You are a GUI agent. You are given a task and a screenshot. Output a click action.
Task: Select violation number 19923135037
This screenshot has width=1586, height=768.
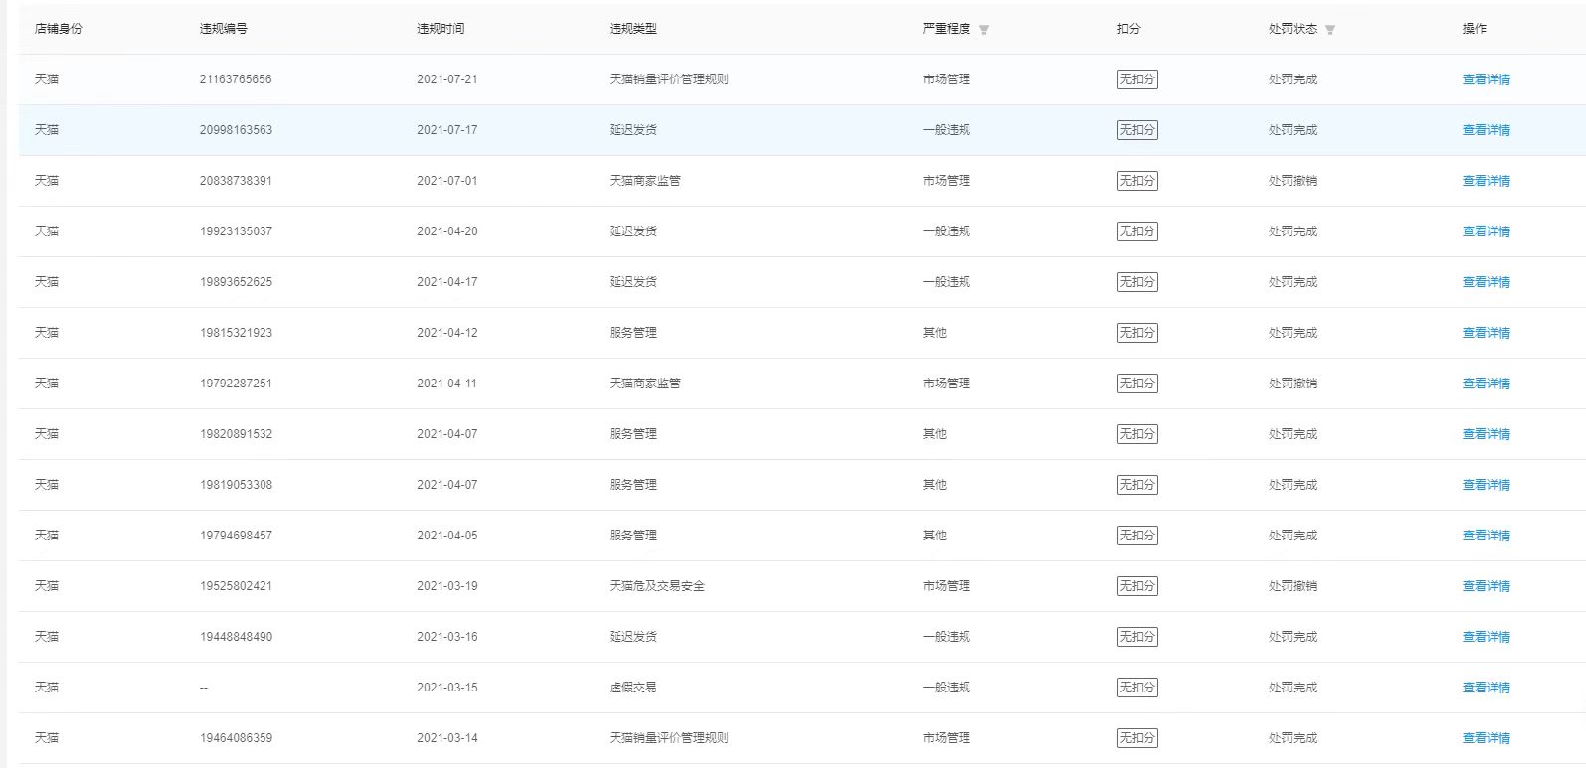coord(236,231)
